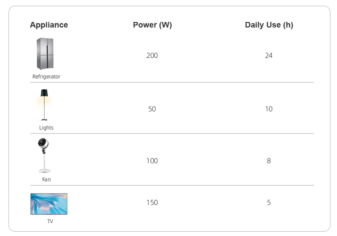The height and width of the screenshot is (236, 337).
Task: Select the lights power value 50
Action: point(152,109)
